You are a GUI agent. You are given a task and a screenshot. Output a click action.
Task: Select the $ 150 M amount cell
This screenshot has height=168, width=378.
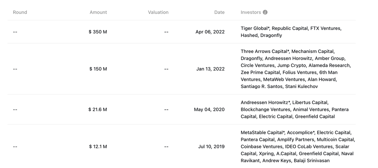(98, 69)
